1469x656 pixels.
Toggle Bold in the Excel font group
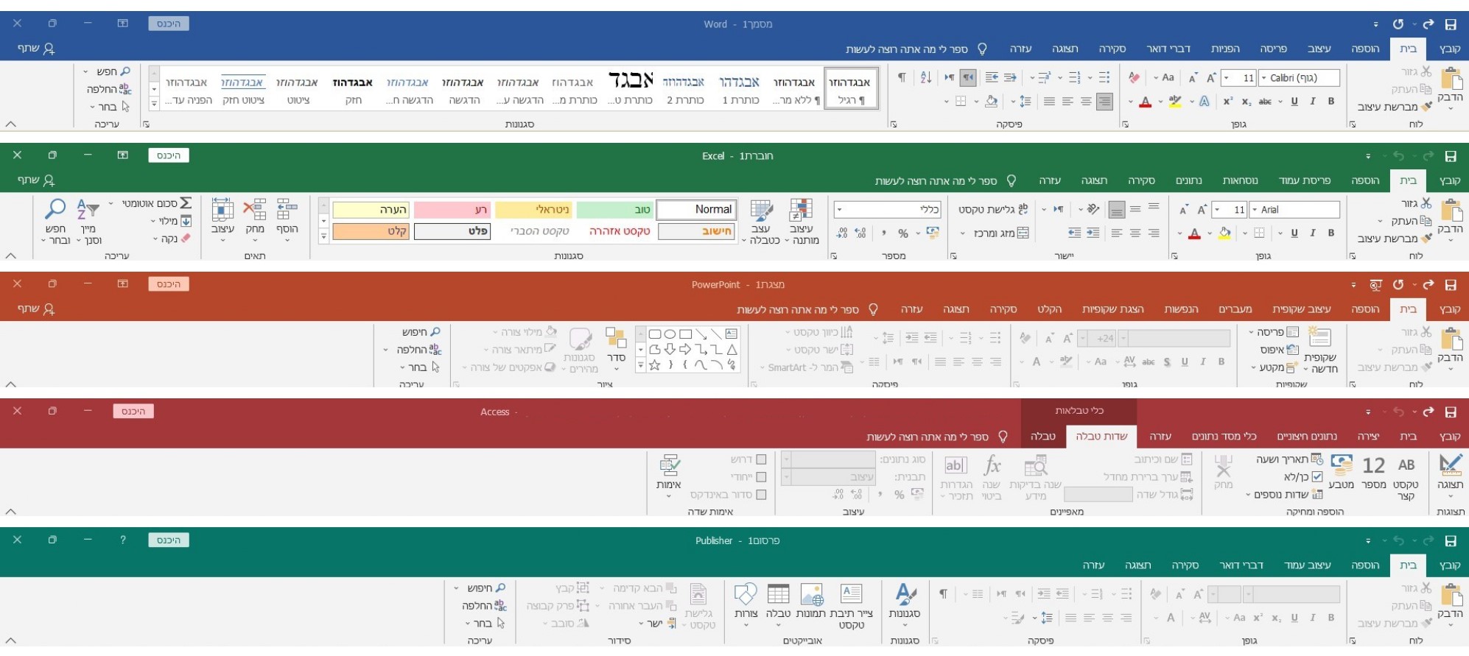click(x=1331, y=233)
